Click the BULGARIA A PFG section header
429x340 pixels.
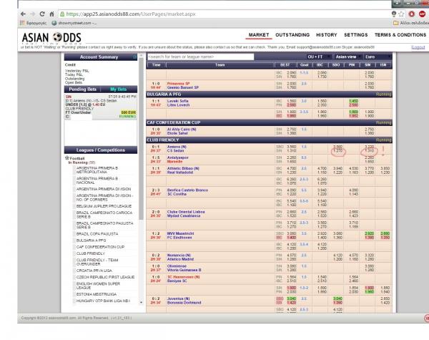269,94
